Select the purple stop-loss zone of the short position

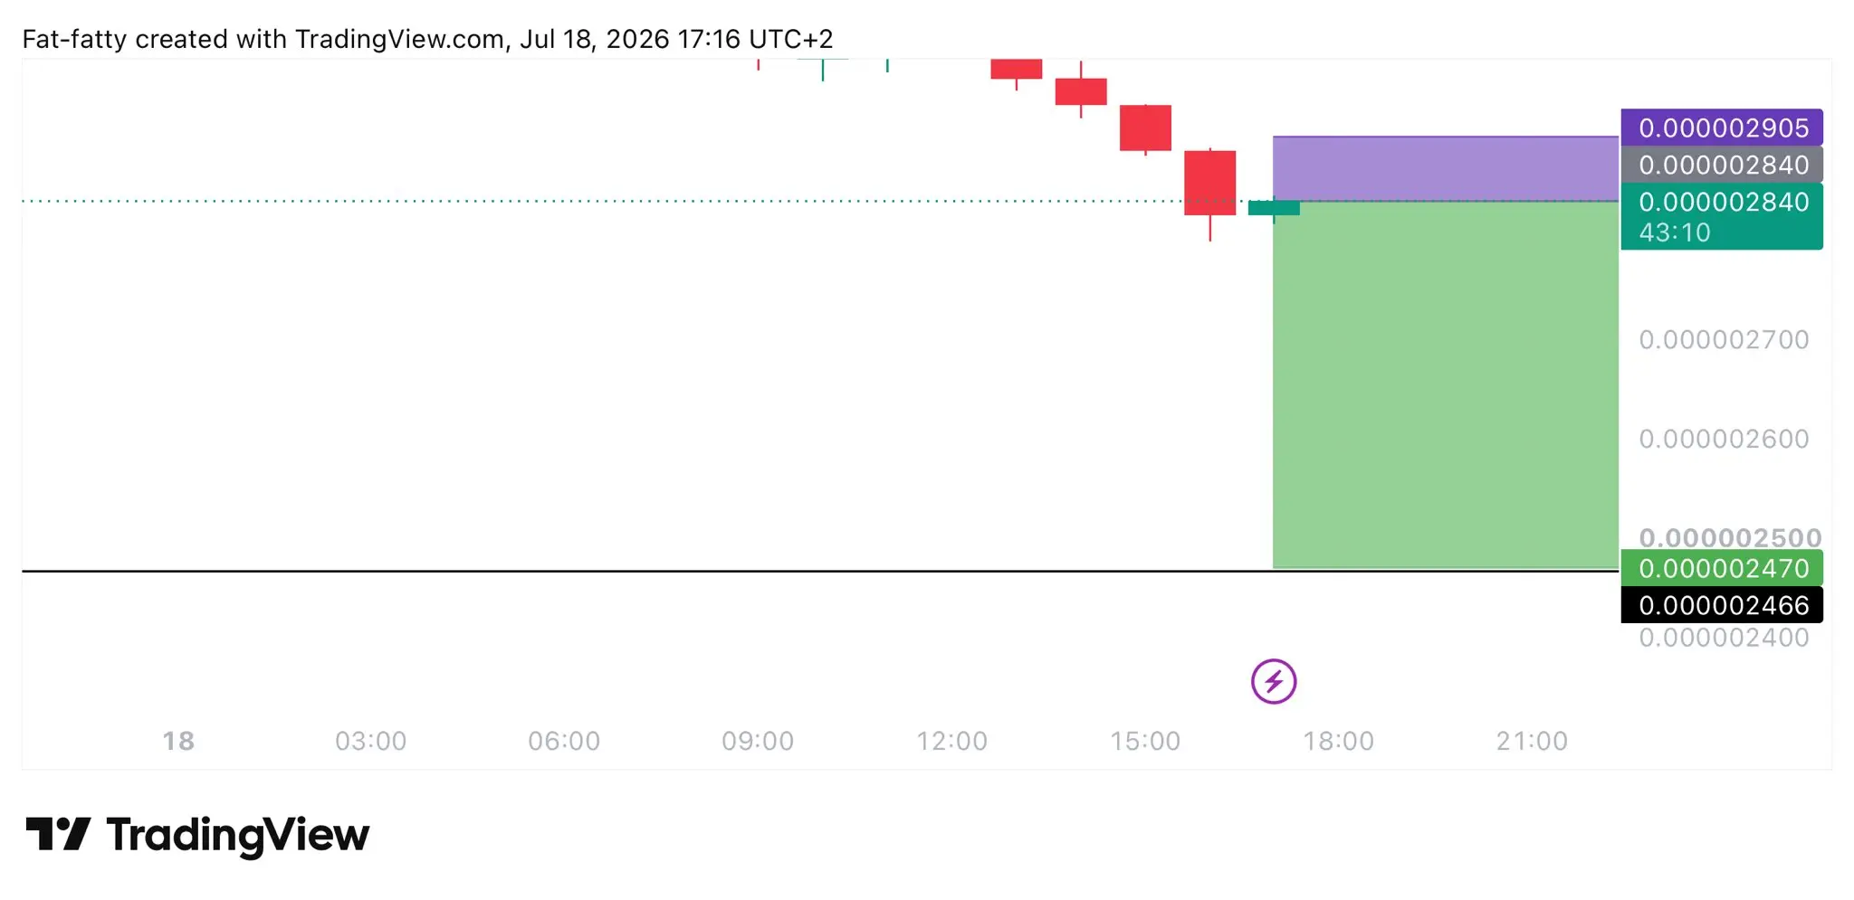pyautogui.click(x=1446, y=168)
